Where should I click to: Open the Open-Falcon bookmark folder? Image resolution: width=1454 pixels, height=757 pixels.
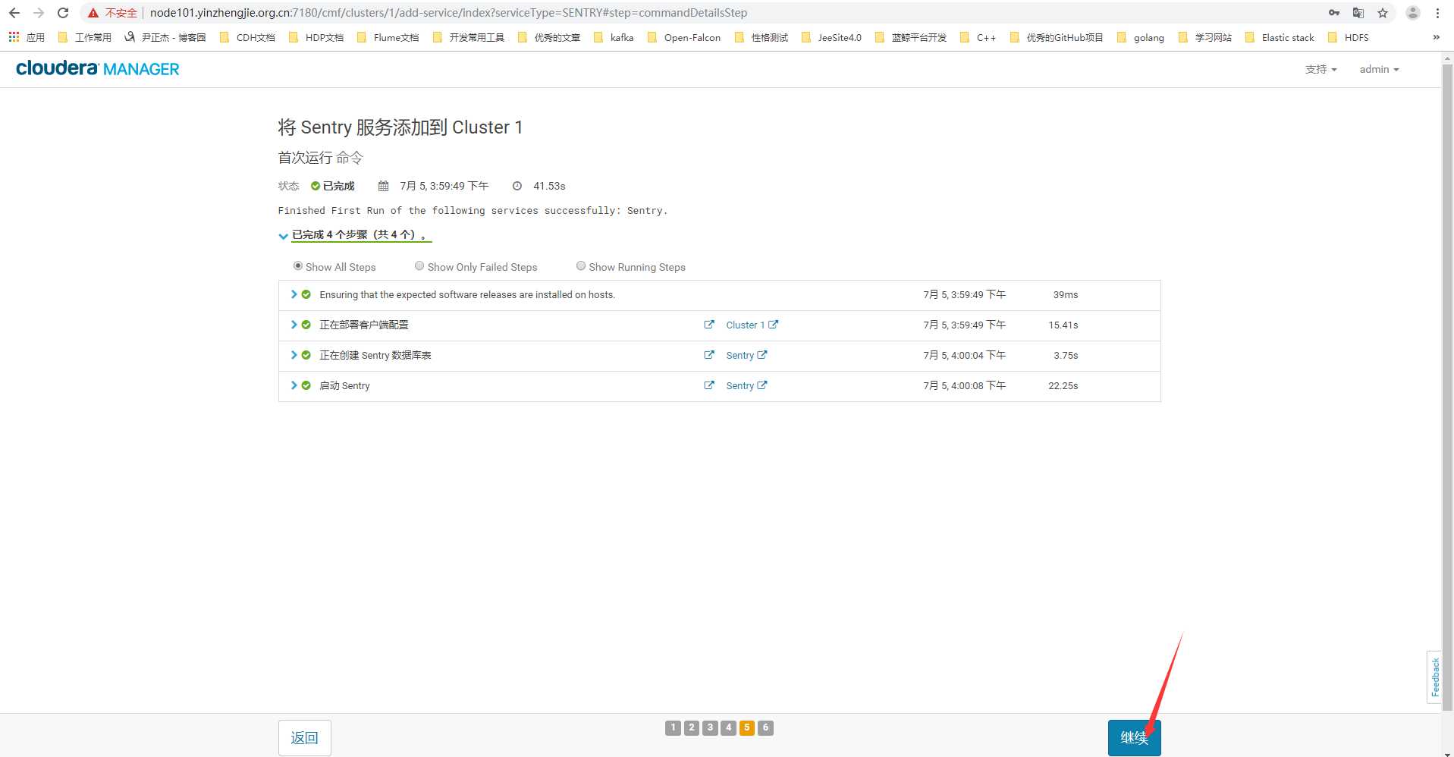pyautogui.click(x=684, y=37)
